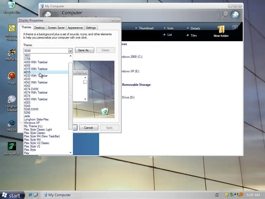Pick the 5098 DWM theme
The height and width of the screenshot is (199, 265).
pyautogui.click(x=46, y=109)
